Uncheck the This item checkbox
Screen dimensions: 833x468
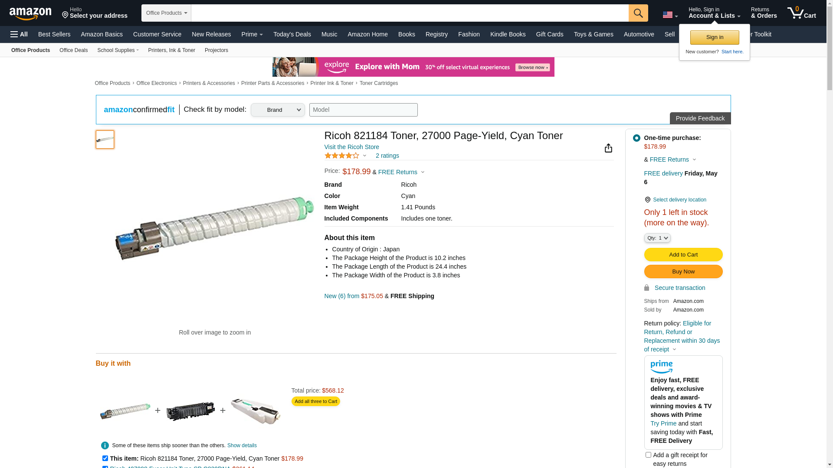[x=105, y=458]
